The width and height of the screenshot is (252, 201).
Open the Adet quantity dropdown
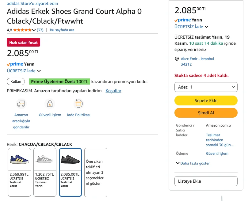tap(206, 87)
